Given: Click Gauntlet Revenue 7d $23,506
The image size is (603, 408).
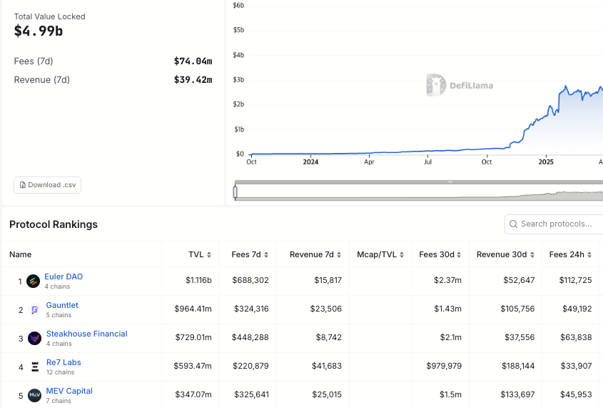Looking at the screenshot, I should point(326,309).
